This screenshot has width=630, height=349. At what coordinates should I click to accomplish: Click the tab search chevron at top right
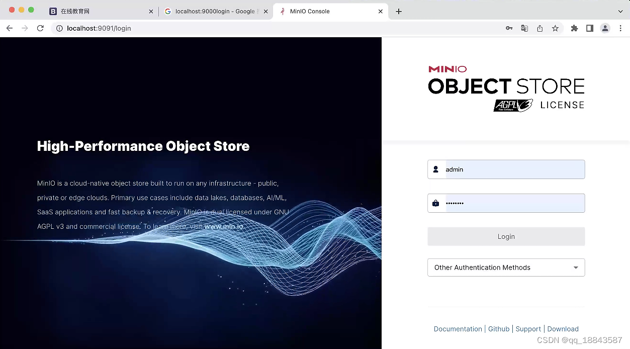point(620,11)
